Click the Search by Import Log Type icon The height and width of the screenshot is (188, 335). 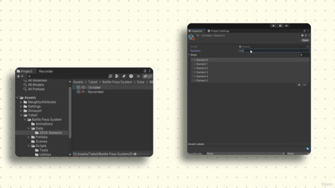tap(131, 76)
